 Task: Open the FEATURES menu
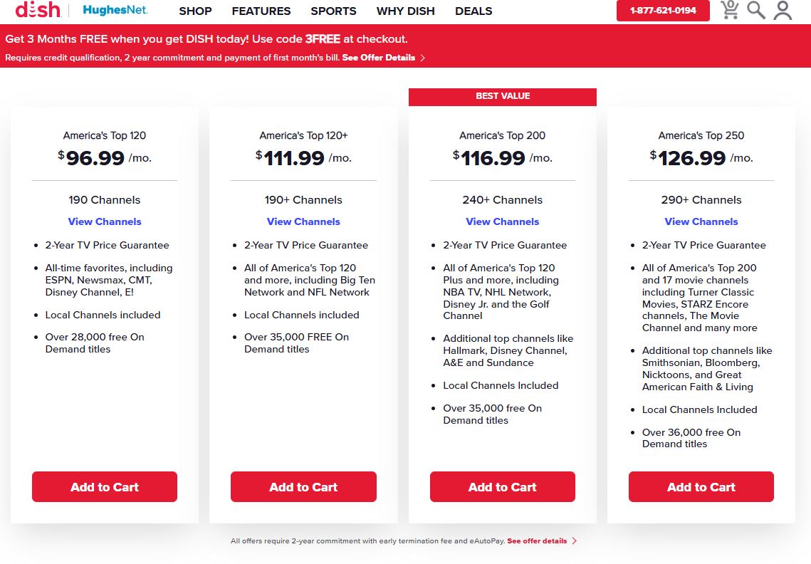click(261, 11)
